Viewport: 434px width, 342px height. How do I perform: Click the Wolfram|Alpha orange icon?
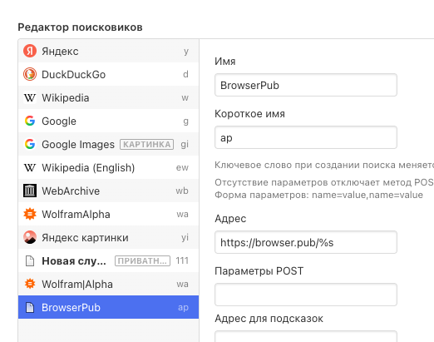tap(30, 284)
